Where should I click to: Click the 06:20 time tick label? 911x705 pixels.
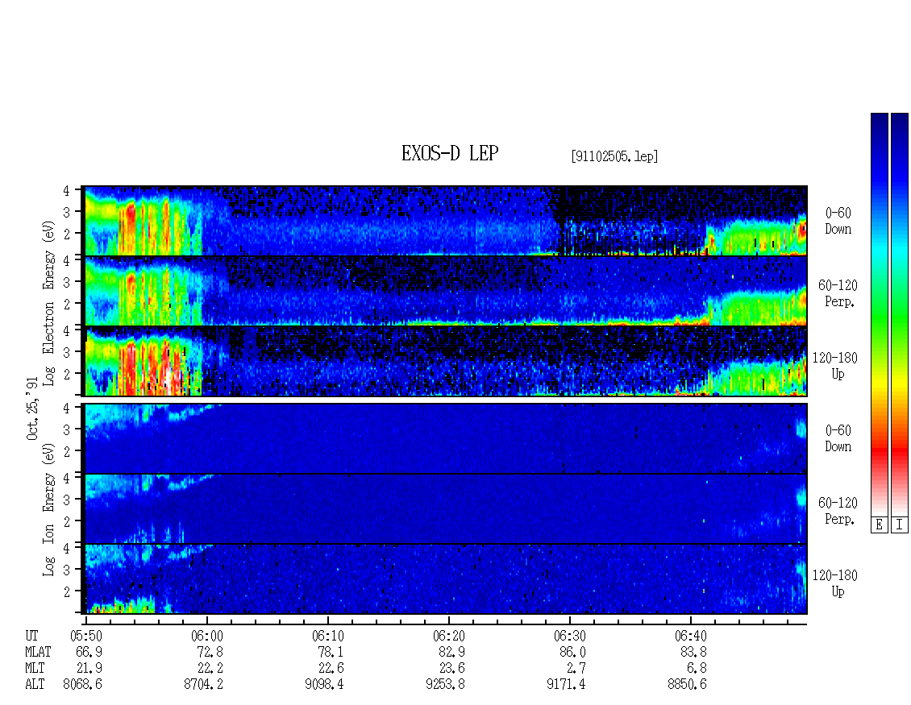448,636
